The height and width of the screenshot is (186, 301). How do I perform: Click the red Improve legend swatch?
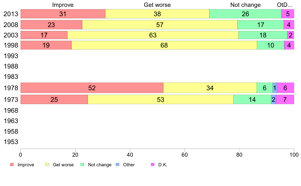pyautogui.click(x=12, y=165)
